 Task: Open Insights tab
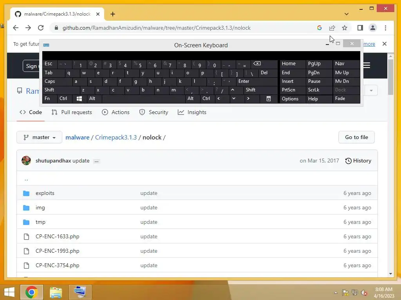tap(192, 112)
